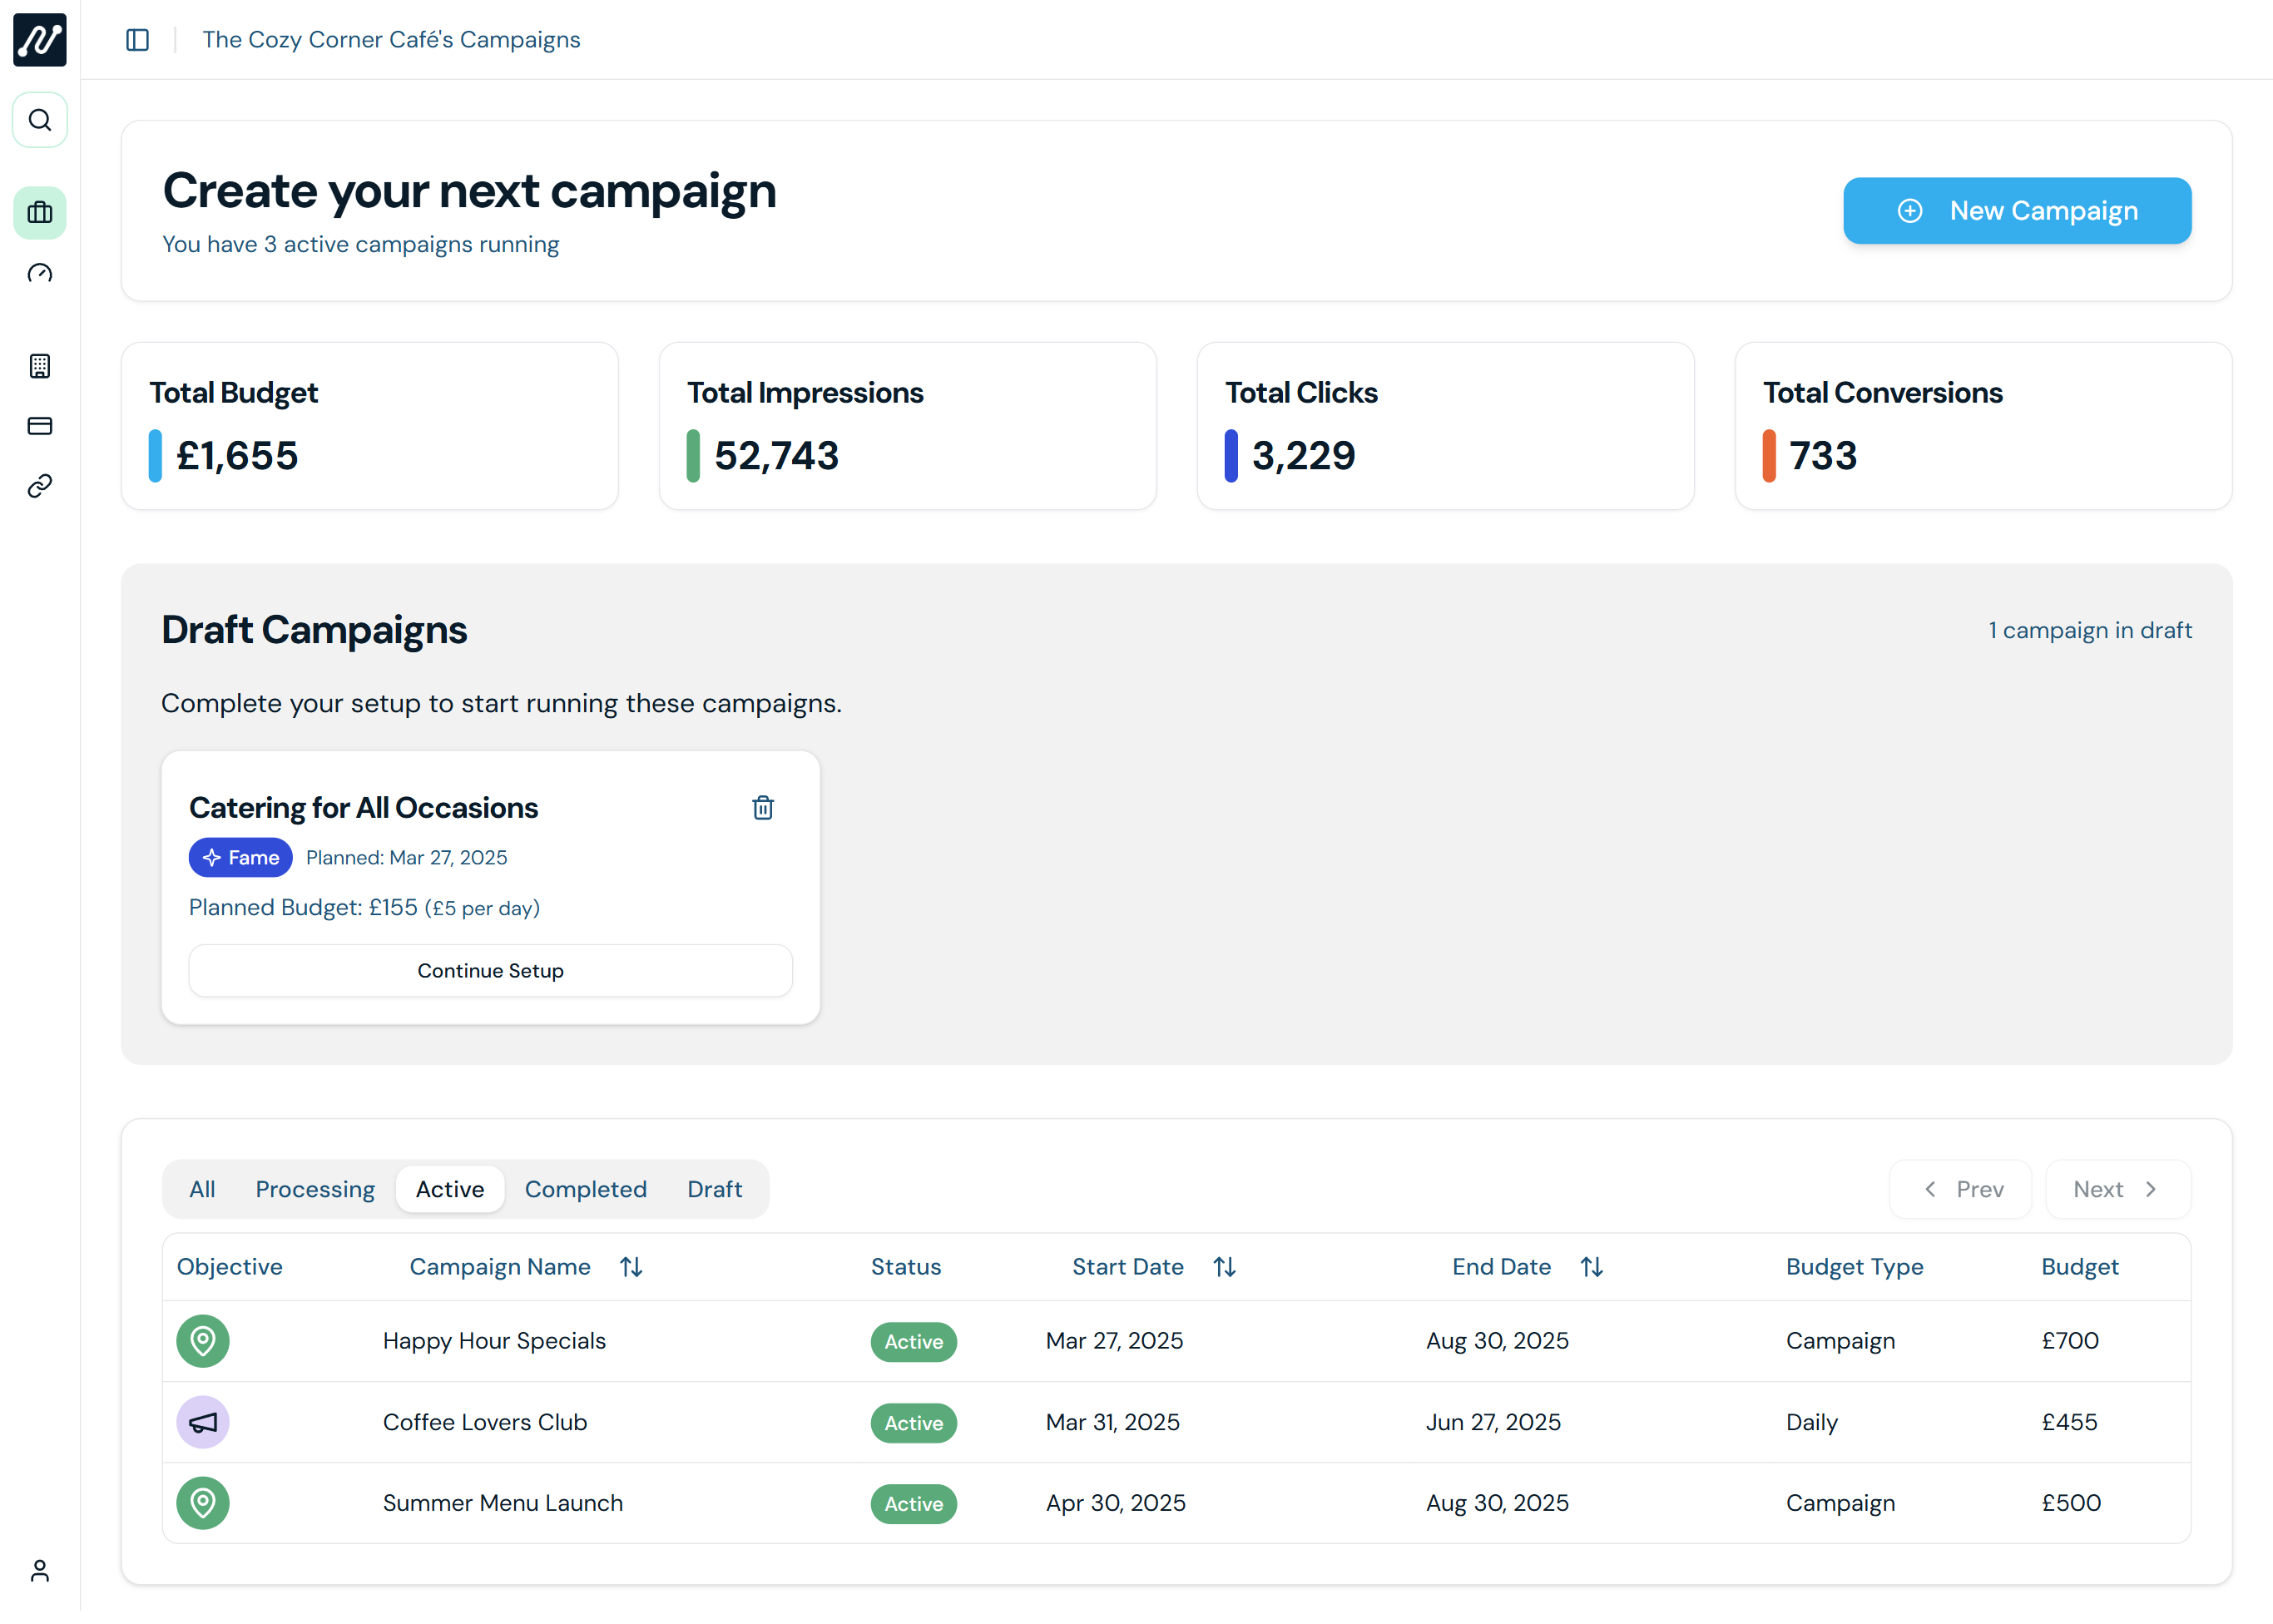2273x1624 pixels.
Task: Open the performance gauge icon in sidebar
Action: click(x=40, y=273)
